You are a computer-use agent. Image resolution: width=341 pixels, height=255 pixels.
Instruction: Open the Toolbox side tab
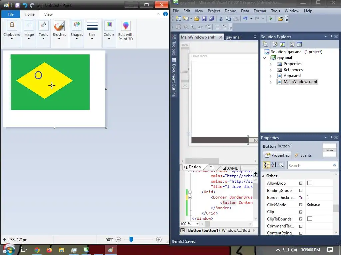(174, 45)
